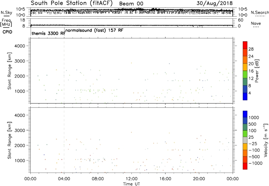Click the '18' frequency axis value
Image resolution: width=269 pixels, height=186 pixels.
click(22, 20)
